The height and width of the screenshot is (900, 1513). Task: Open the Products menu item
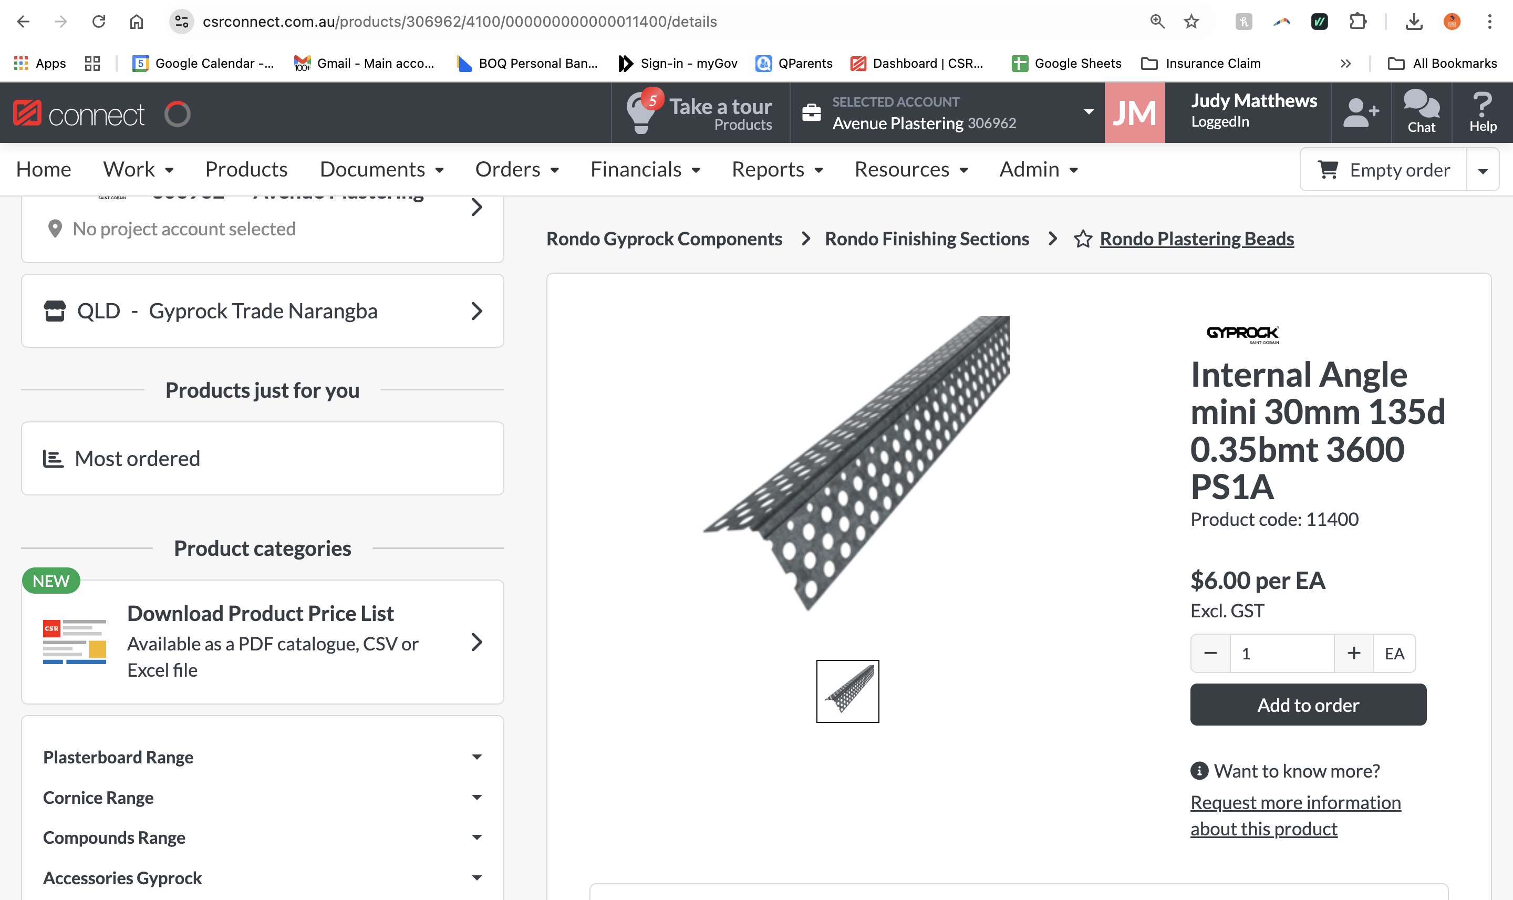coord(246,169)
